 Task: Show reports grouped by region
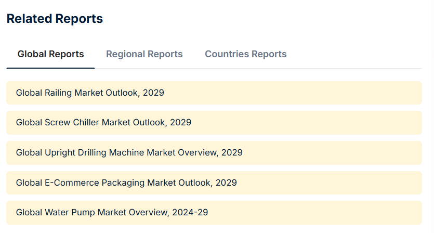pos(144,54)
